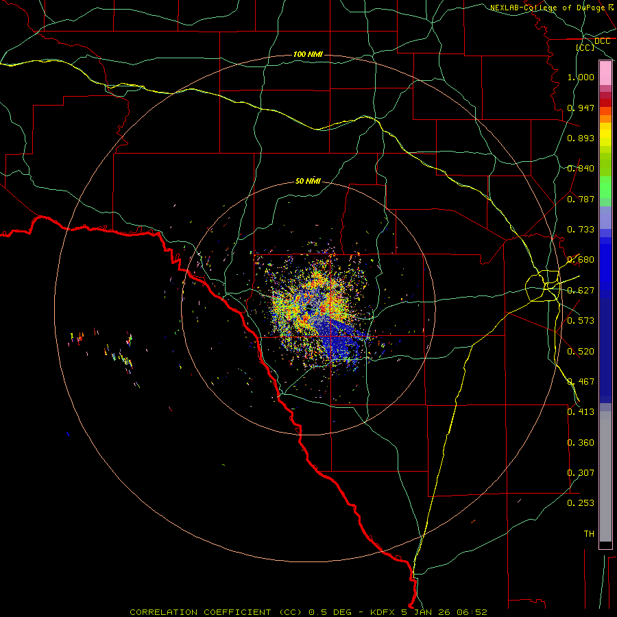Screen dimensions: 617x617
Task: Click the 0.733 scale value
Action: [x=581, y=230]
